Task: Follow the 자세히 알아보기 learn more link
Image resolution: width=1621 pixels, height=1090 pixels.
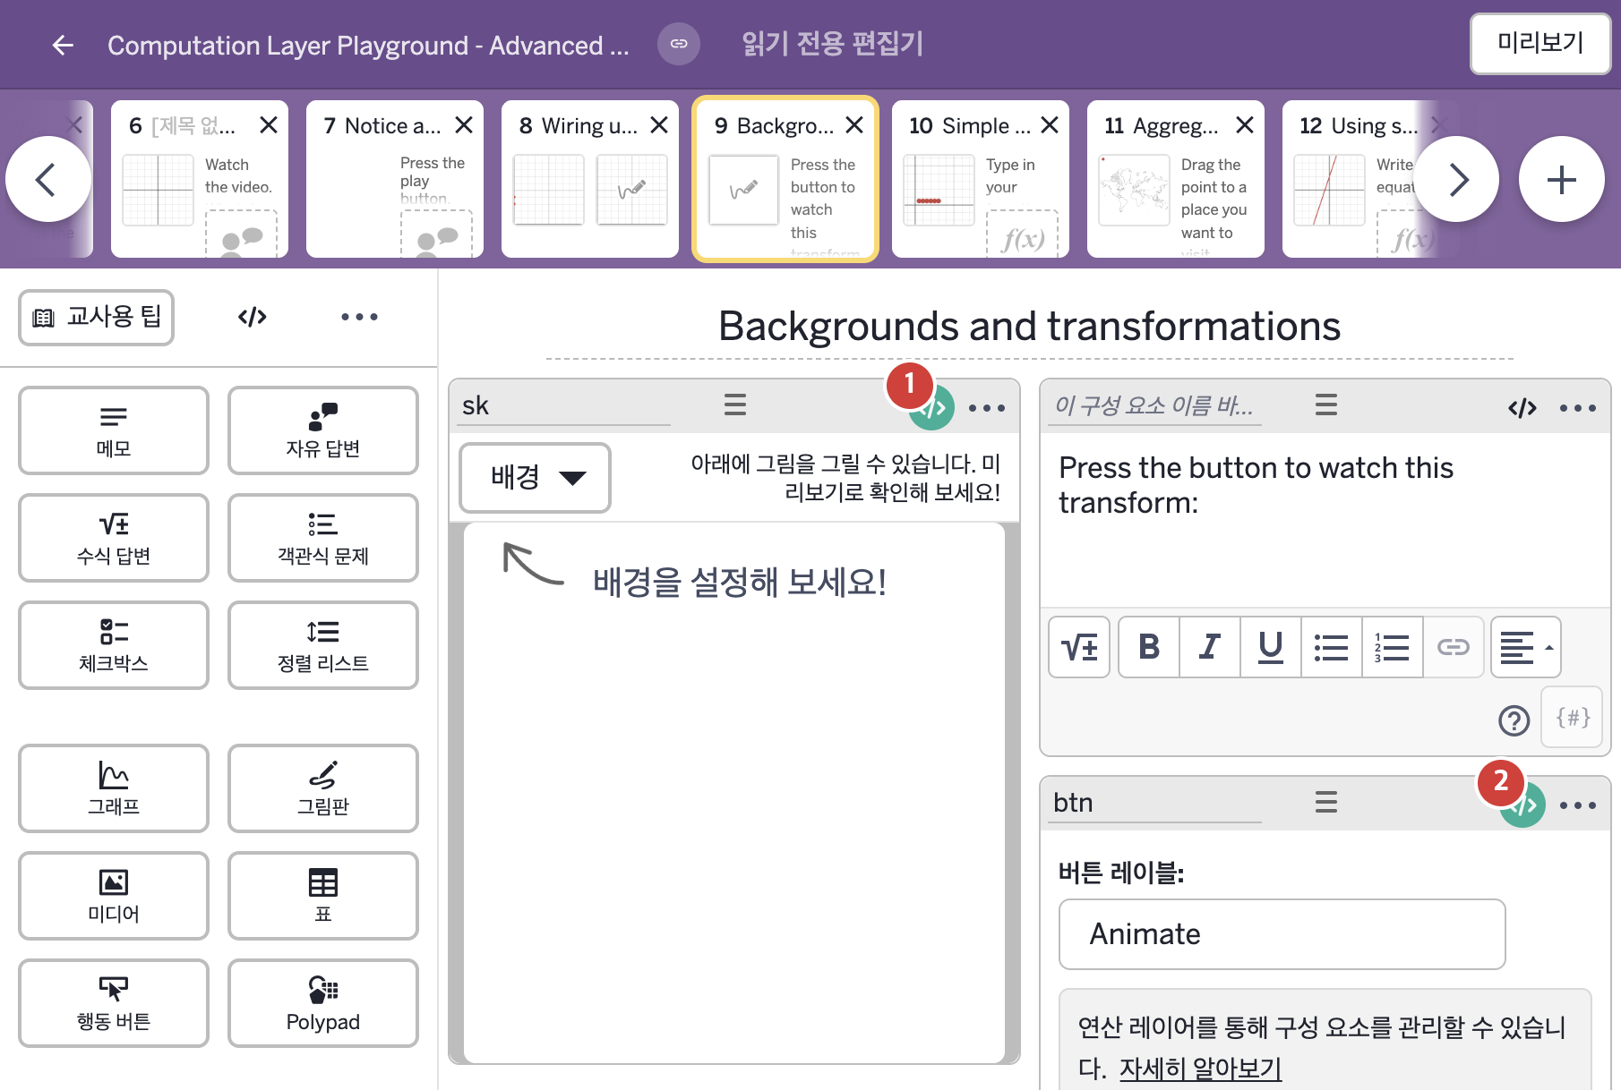Action: 1200,1069
